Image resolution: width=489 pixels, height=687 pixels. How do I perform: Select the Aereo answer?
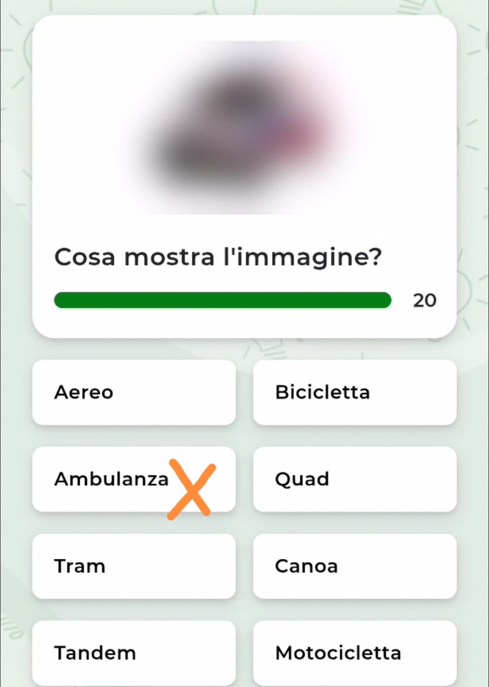(x=134, y=392)
